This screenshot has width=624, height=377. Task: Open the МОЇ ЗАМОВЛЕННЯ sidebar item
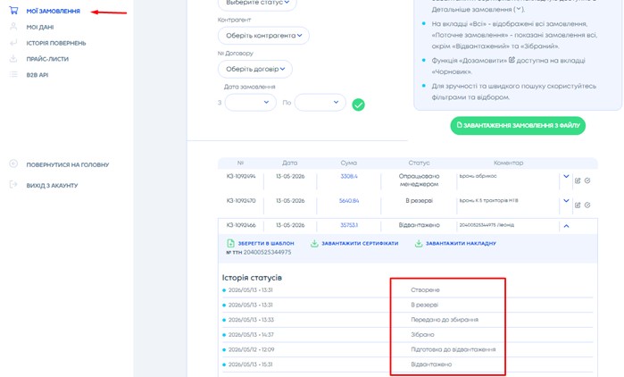[53, 11]
